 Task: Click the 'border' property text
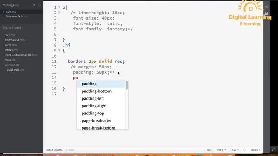pos(76,62)
